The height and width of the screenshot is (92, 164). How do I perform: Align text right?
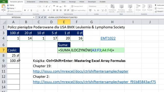[60, 10]
